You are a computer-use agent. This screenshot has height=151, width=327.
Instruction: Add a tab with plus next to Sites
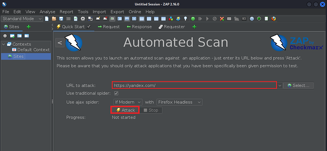[x=29, y=27]
